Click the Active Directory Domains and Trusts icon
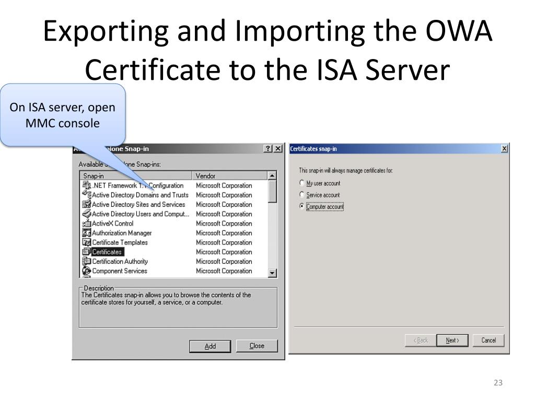The width and height of the screenshot is (535, 401). (x=87, y=195)
